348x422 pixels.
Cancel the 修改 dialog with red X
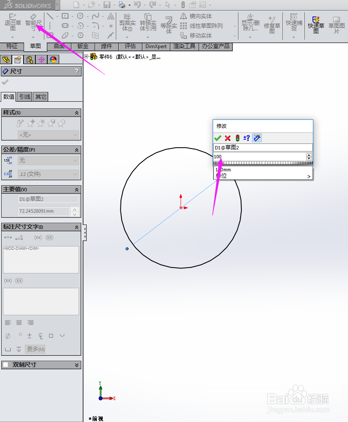coord(227,138)
